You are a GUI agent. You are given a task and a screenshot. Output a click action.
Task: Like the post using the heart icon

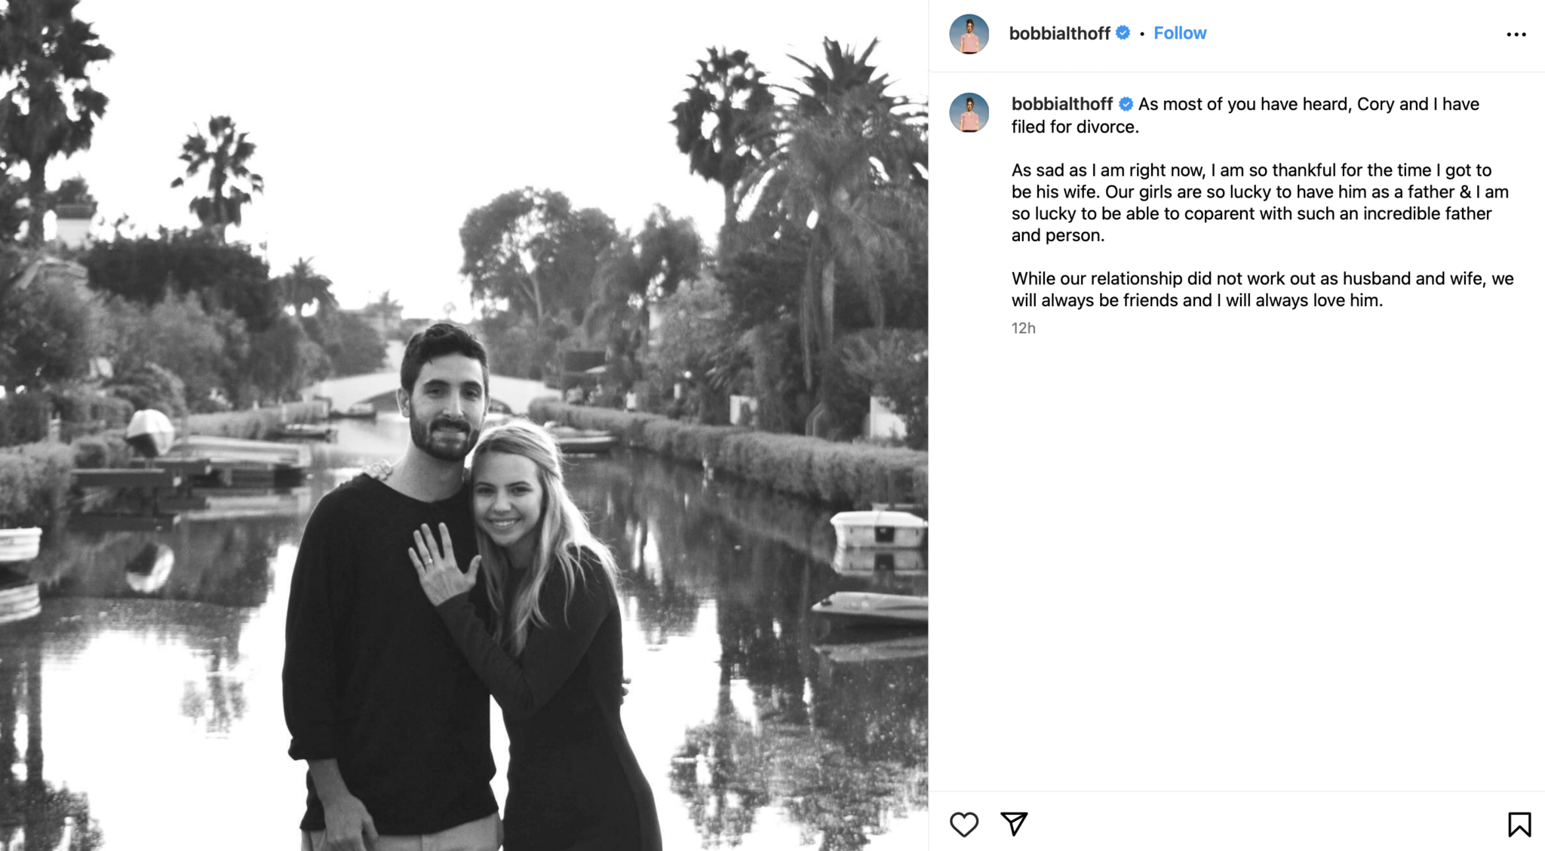coord(966,824)
